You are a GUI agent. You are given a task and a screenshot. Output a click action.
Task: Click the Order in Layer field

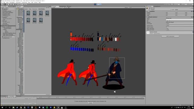180,27
